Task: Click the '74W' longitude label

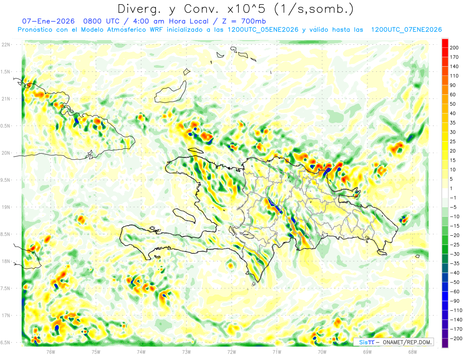Action: pyautogui.click(x=141, y=352)
